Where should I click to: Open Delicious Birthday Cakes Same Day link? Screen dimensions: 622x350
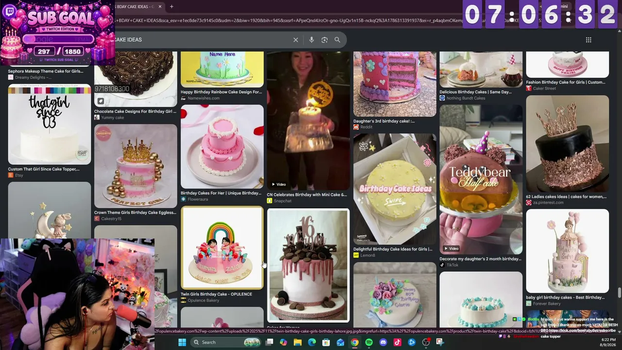click(476, 92)
